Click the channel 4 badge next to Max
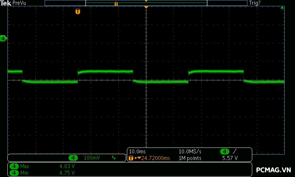 point(14,166)
